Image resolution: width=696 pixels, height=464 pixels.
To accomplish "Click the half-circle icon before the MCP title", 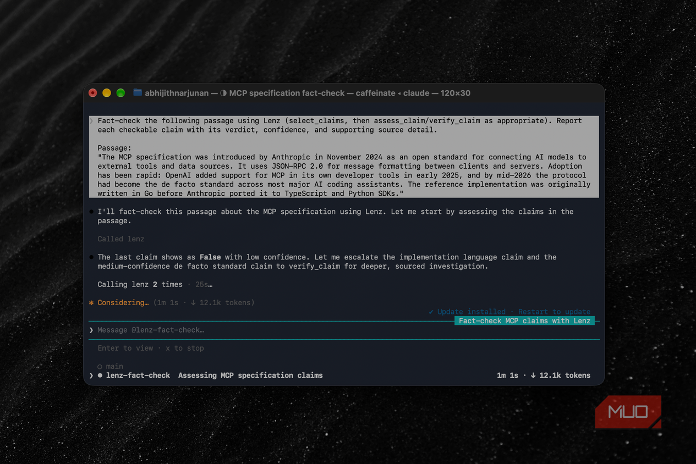I will pyautogui.click(x=223, y=93).
